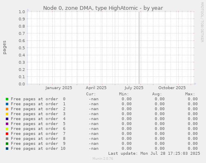206x163 pixels.
Task: Click the 'Munin 2.0.76' footer text
Action: 103,158
